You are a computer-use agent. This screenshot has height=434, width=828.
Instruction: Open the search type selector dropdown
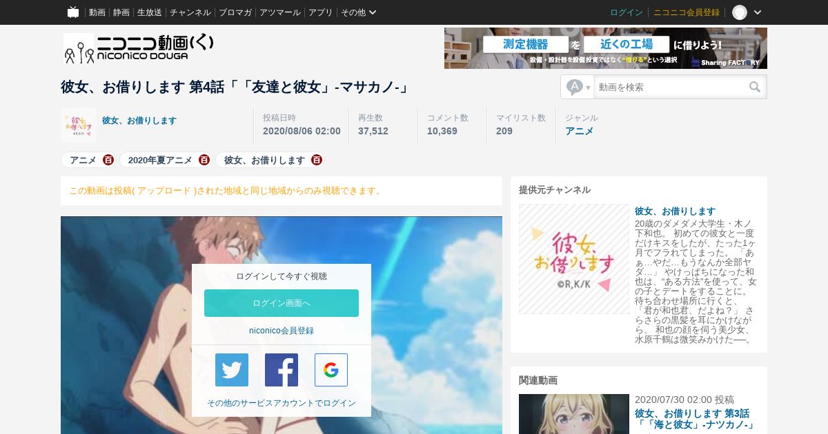pos(578,87)
